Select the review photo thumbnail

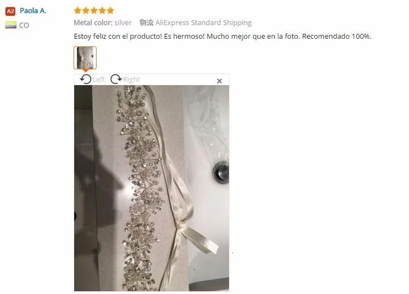coord(85,58)
